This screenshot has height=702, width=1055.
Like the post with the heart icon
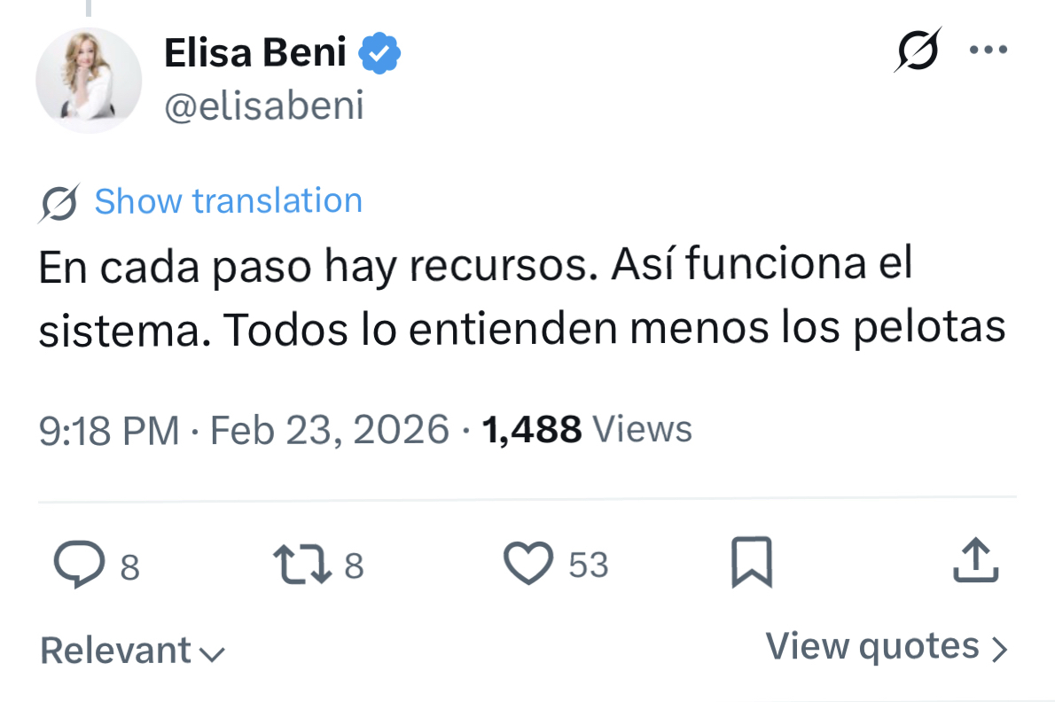coord(528,564)
